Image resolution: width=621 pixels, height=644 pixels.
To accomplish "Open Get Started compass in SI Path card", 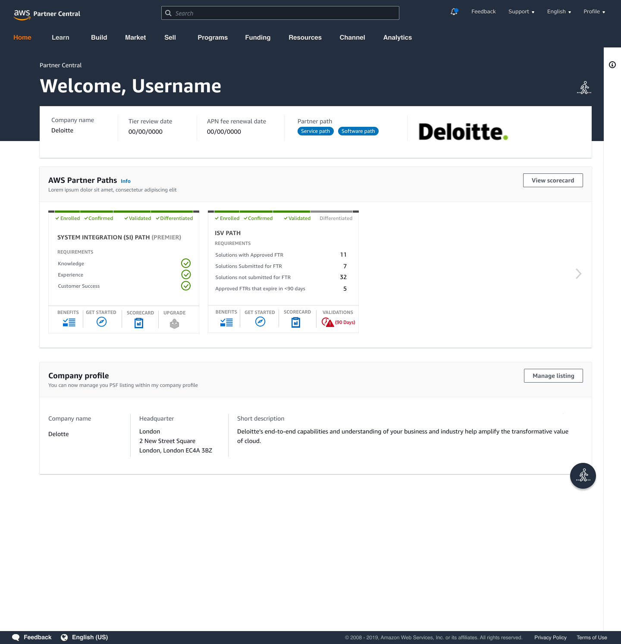I will 101,322.
